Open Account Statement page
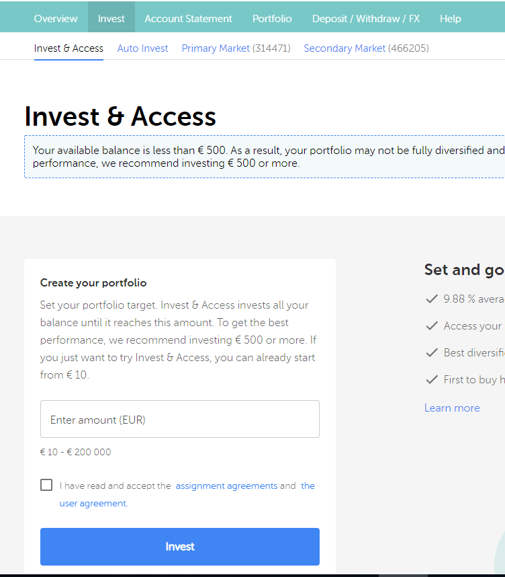 click(x=189, y=18)
